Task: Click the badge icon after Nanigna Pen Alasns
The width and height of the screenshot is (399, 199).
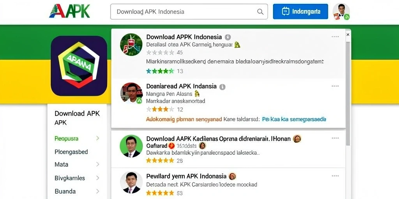Action: coord(197,94)
